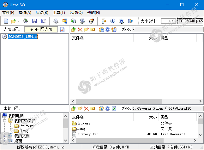
Task: Select the drivers folder in local tree
Action: pyautogui.click(x=27, y=126)
